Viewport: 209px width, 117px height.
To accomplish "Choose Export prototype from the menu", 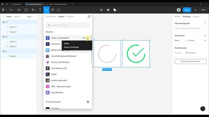I will [x=72, y=47].
